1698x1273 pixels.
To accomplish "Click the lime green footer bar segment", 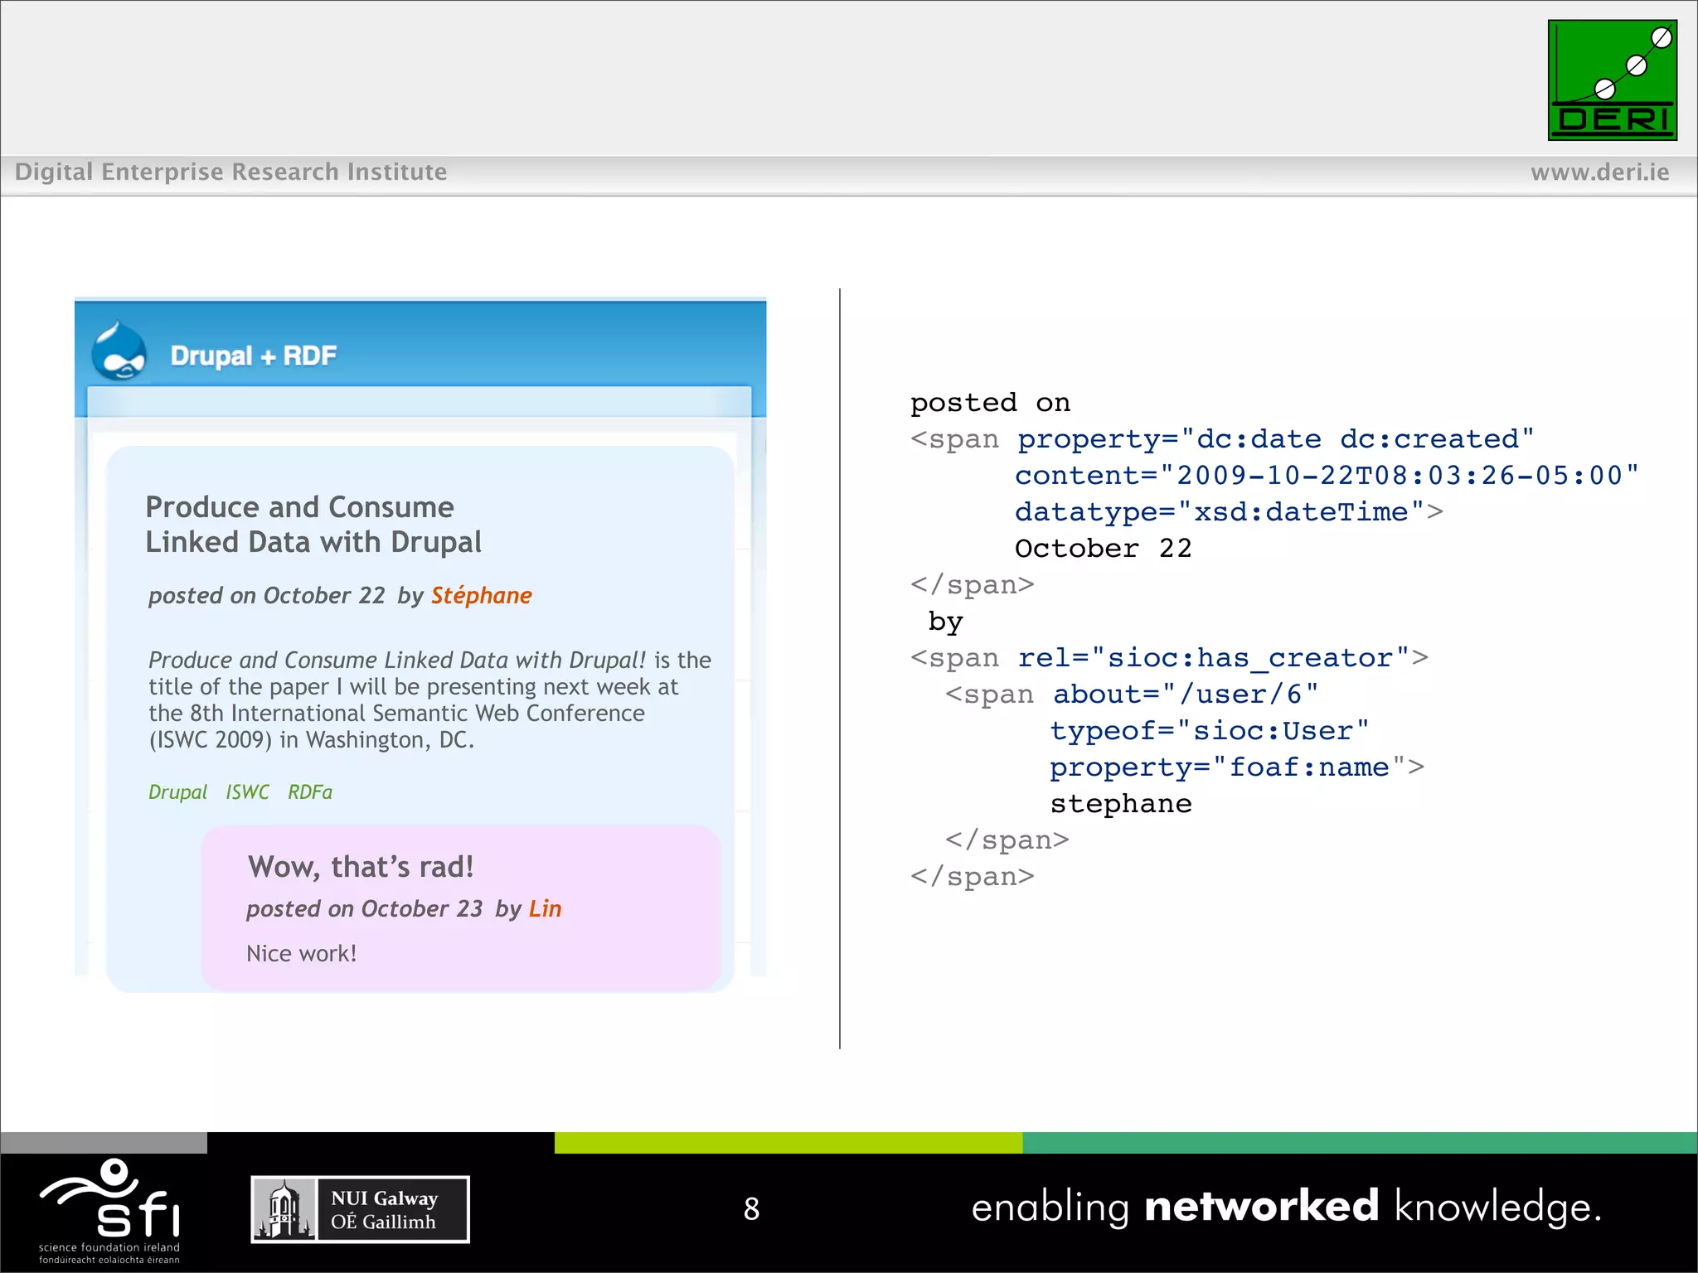I will click(x=788, y=1143).
